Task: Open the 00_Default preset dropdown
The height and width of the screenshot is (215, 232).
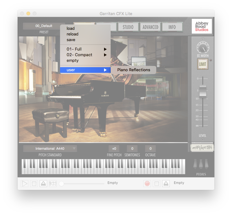Action: pyautogui.click(x=44, y=26)
